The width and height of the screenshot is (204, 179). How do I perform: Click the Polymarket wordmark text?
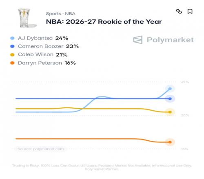[x=170, y=40]
